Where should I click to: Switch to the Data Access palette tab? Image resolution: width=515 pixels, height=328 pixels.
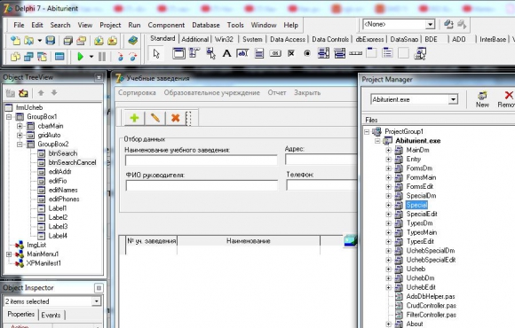point(288,39)
